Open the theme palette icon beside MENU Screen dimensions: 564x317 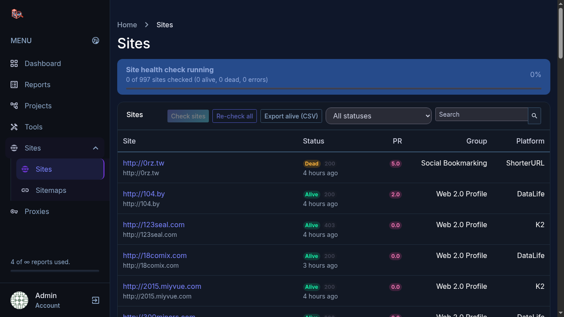point(96,41)
